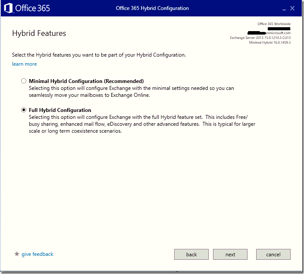Screen dimensions: 304x274
Task: Click Minimal Hybrid 16.0.1459.3 version text
Action: pos(270,42)
